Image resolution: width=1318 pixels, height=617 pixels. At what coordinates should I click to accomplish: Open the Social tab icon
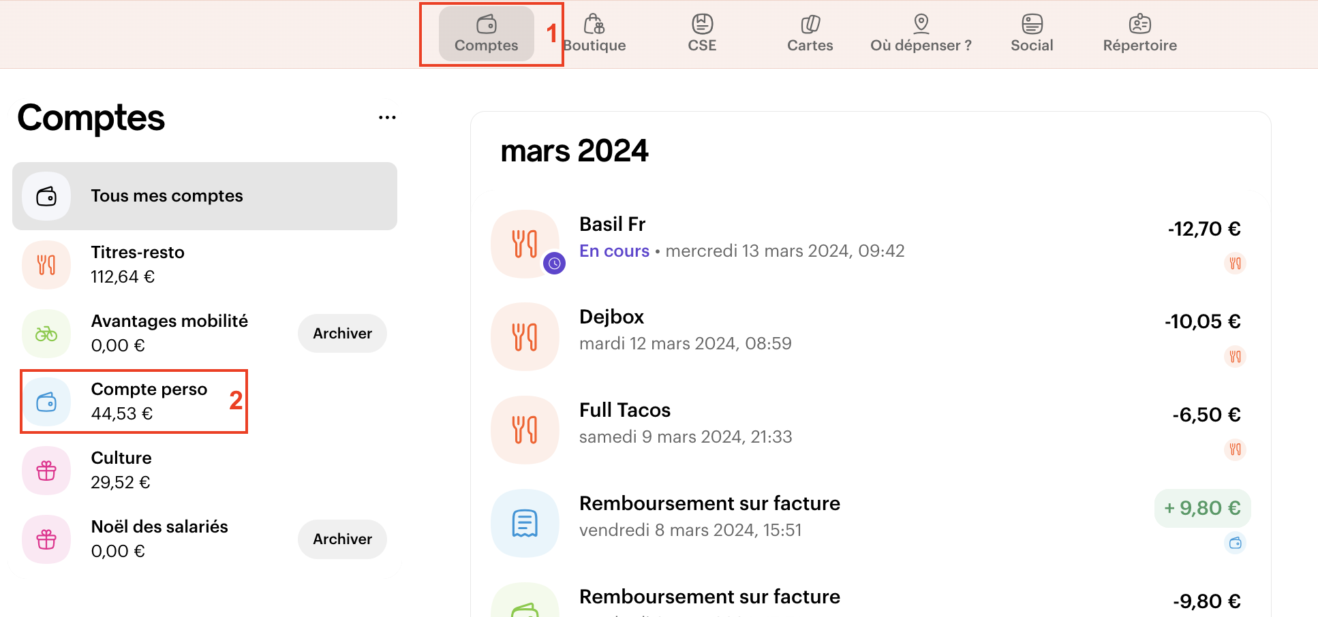coord(1032,25)
